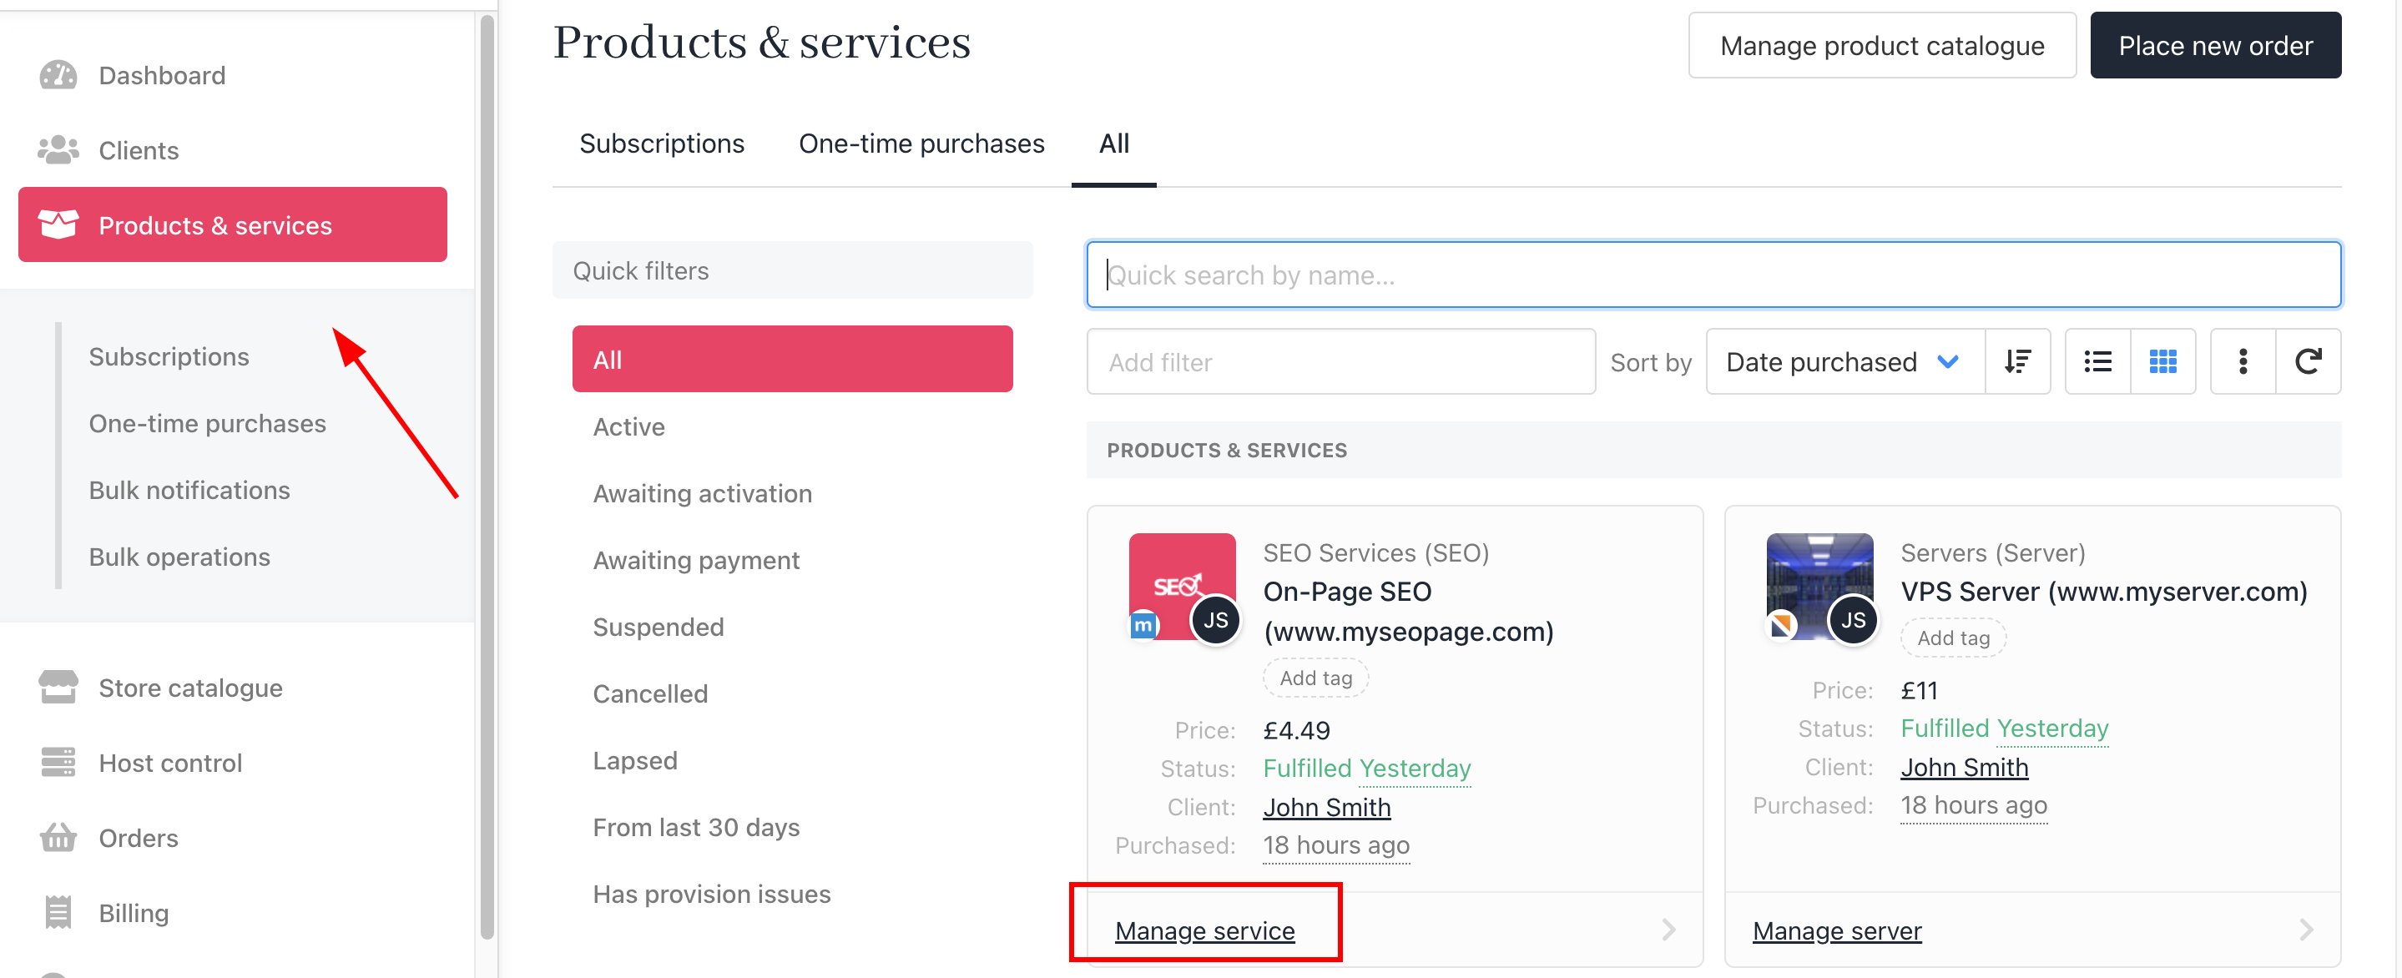Switch to grid view
Image resolution: width=2402 pixels, height=978 pixels.
(2162, 361)
